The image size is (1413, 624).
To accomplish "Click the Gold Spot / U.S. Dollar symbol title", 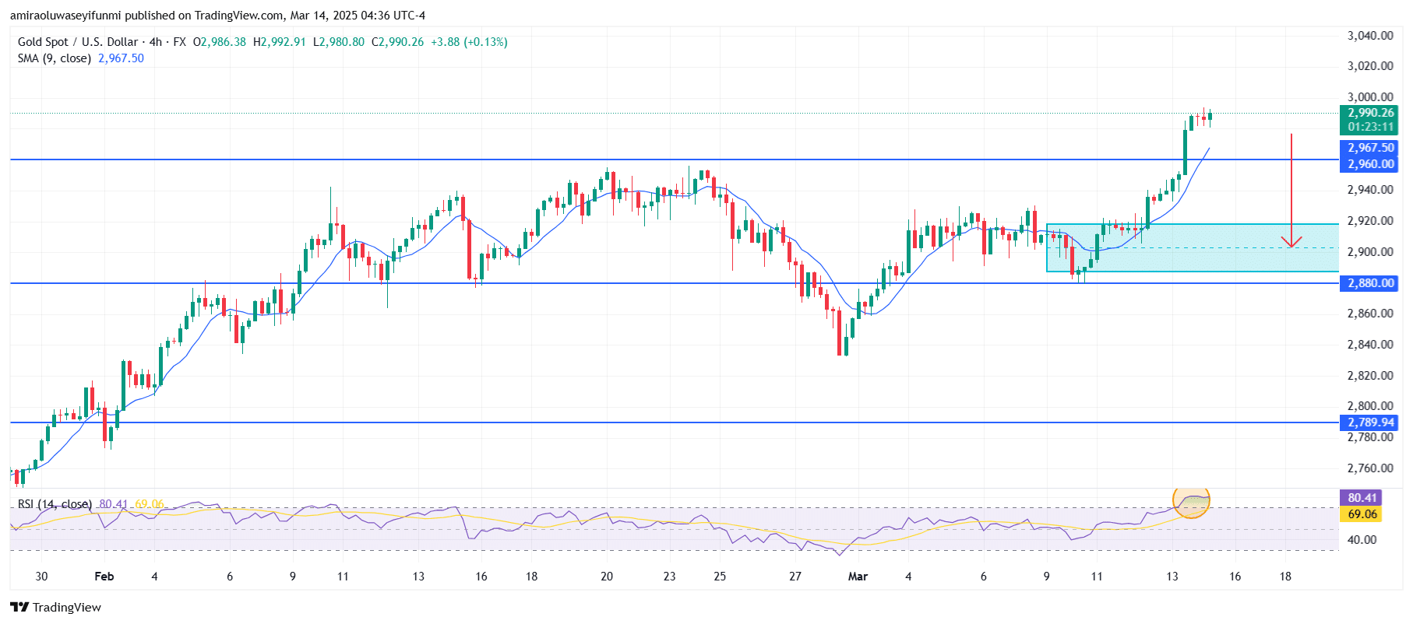I will [78, 42].
